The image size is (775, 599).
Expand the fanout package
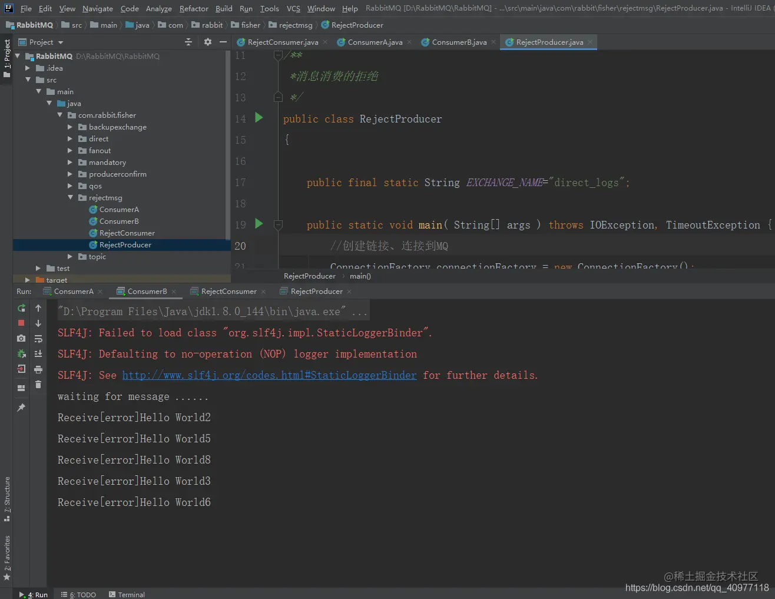coord(70,150)
